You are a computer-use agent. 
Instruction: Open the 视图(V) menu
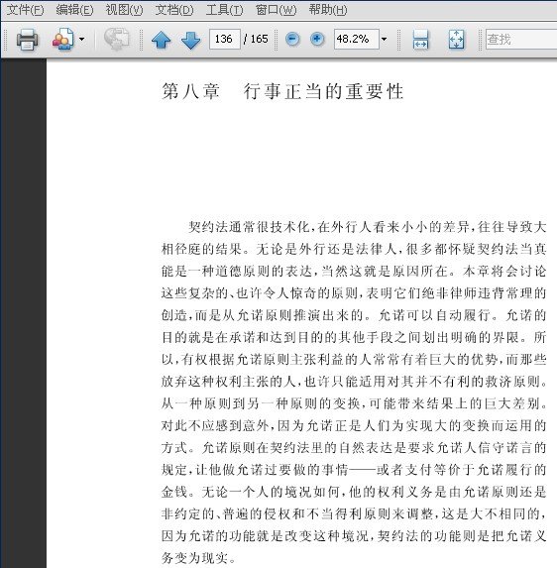click(124, 10)
